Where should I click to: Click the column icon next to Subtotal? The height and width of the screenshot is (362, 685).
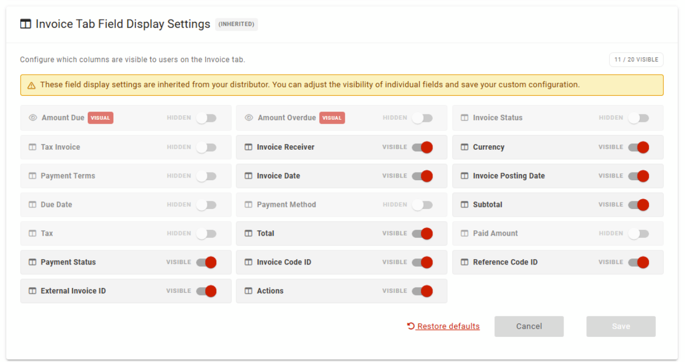click(464, 205)
